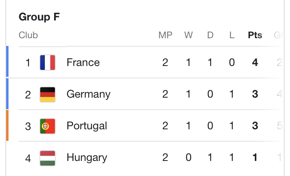Click the Club column header
The width and height of the screenshot is (290, 176).
pyautogui.click(x=28, y=35)
